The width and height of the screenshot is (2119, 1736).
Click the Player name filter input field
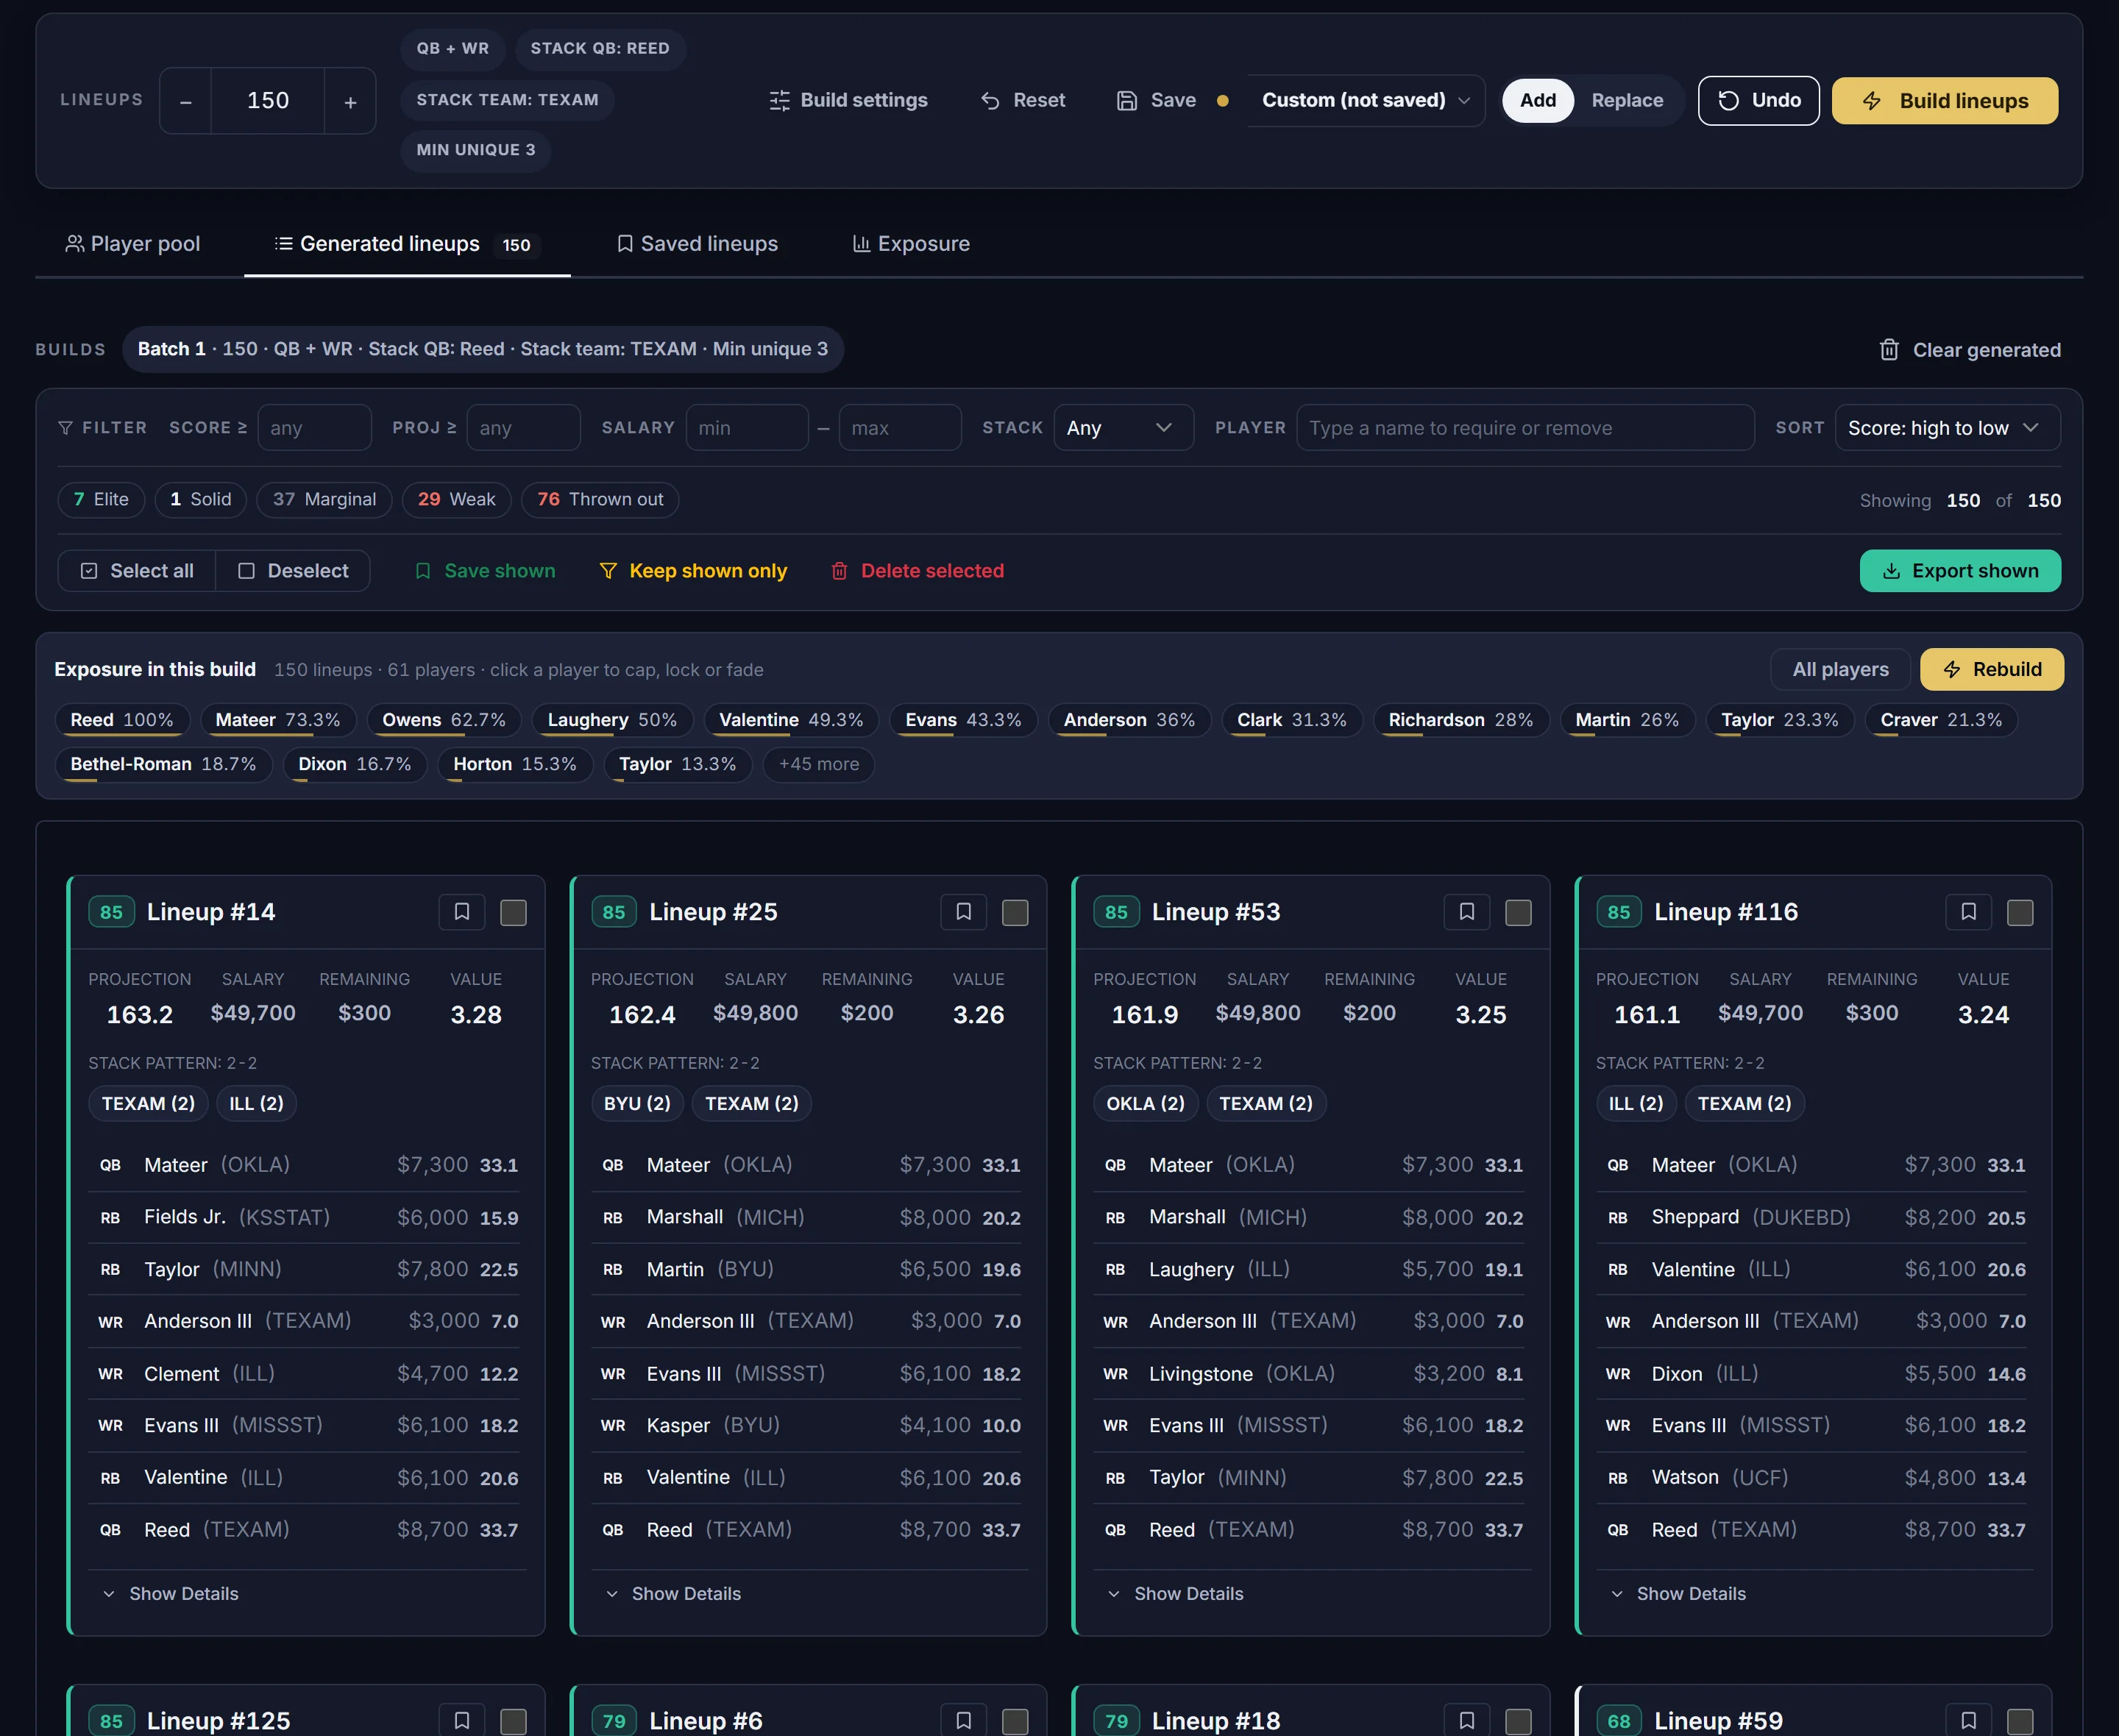[1525, 428]
